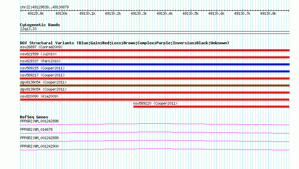Click the chr22:49129839..49130879 region label
This screenshot has width=299, height=169.
tap(44, 7)
